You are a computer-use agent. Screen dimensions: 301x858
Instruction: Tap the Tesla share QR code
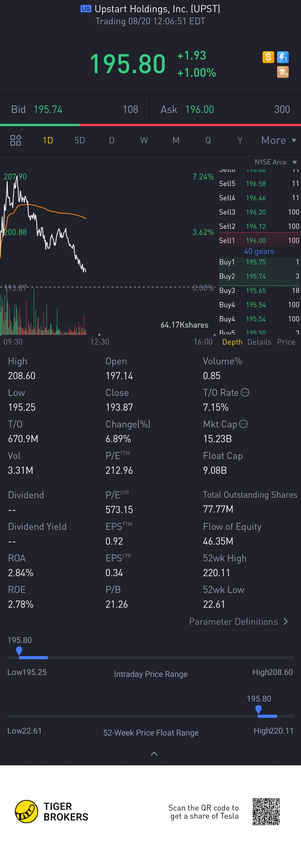coord(266,811)
